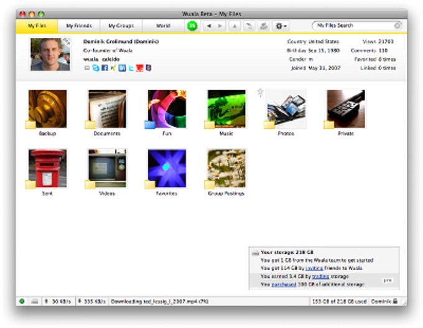Follow the 'inviting' link in storage box
Viewport: 423px width, 328px height.
pyautogui.click(x=314, y=268)
